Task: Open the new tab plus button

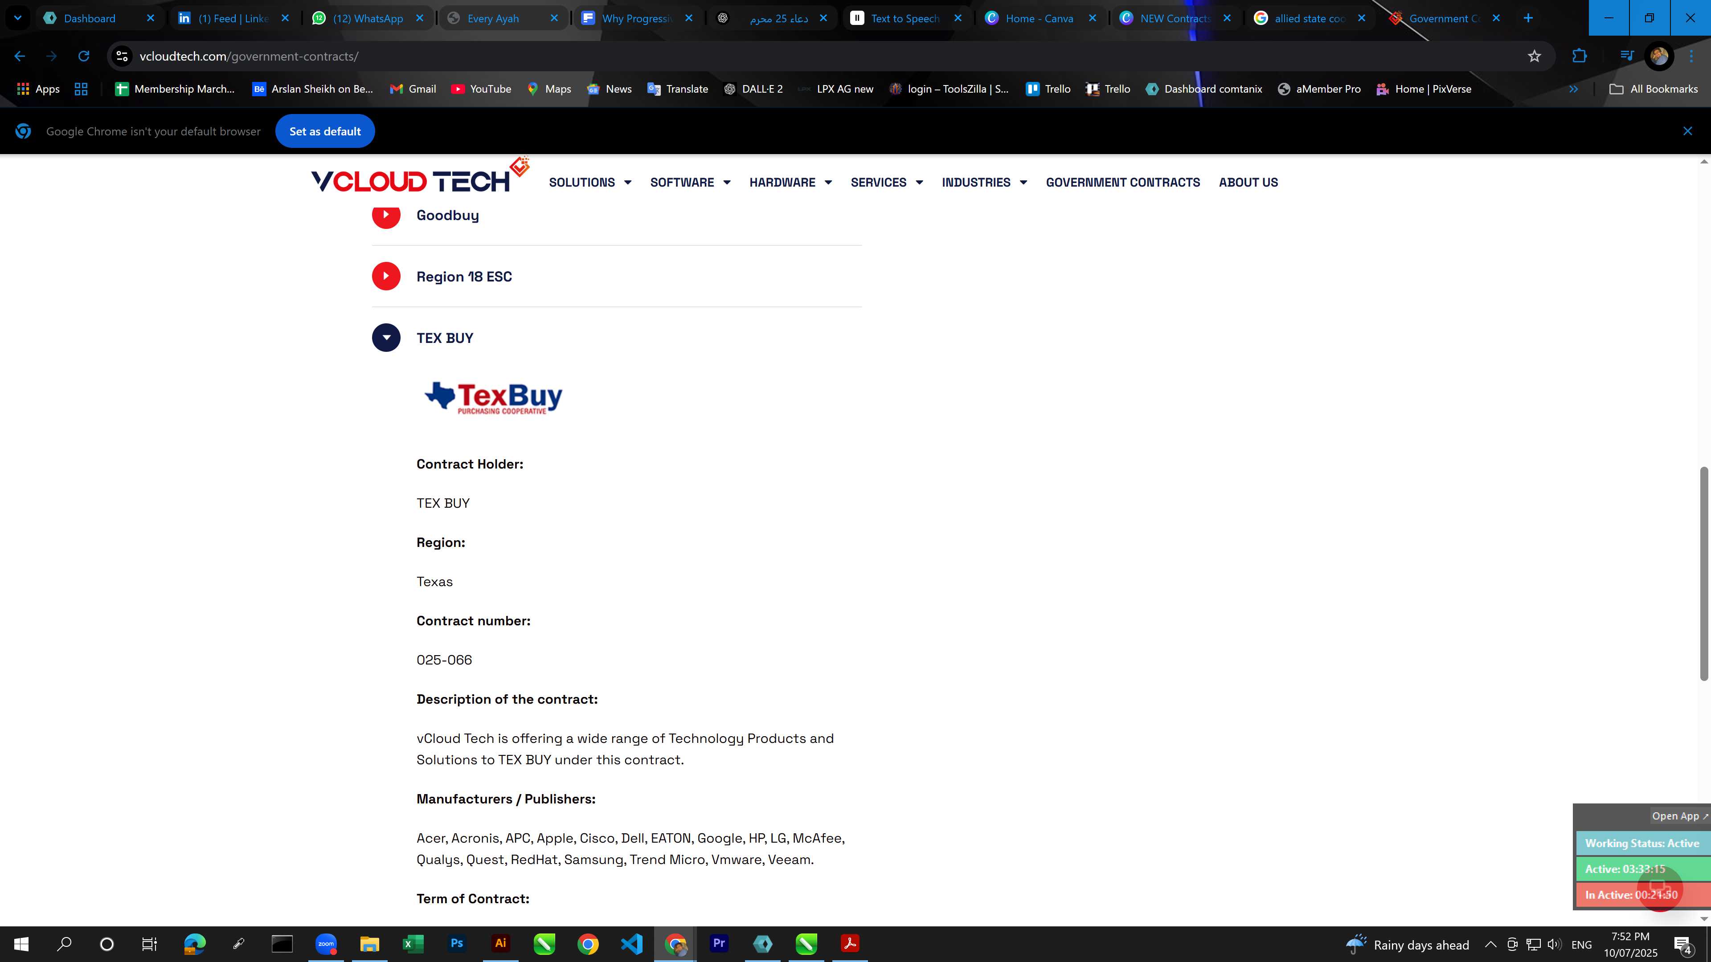Action: click(x=1528, y=18)
